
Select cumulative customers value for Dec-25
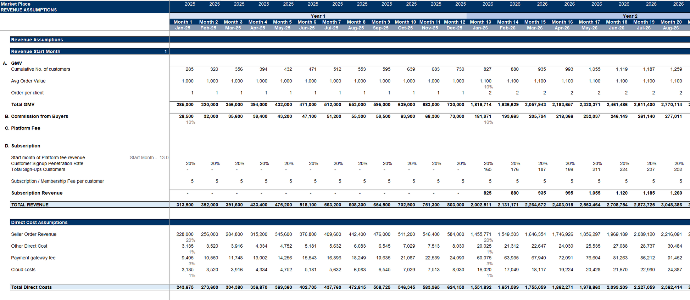(460, 69)
